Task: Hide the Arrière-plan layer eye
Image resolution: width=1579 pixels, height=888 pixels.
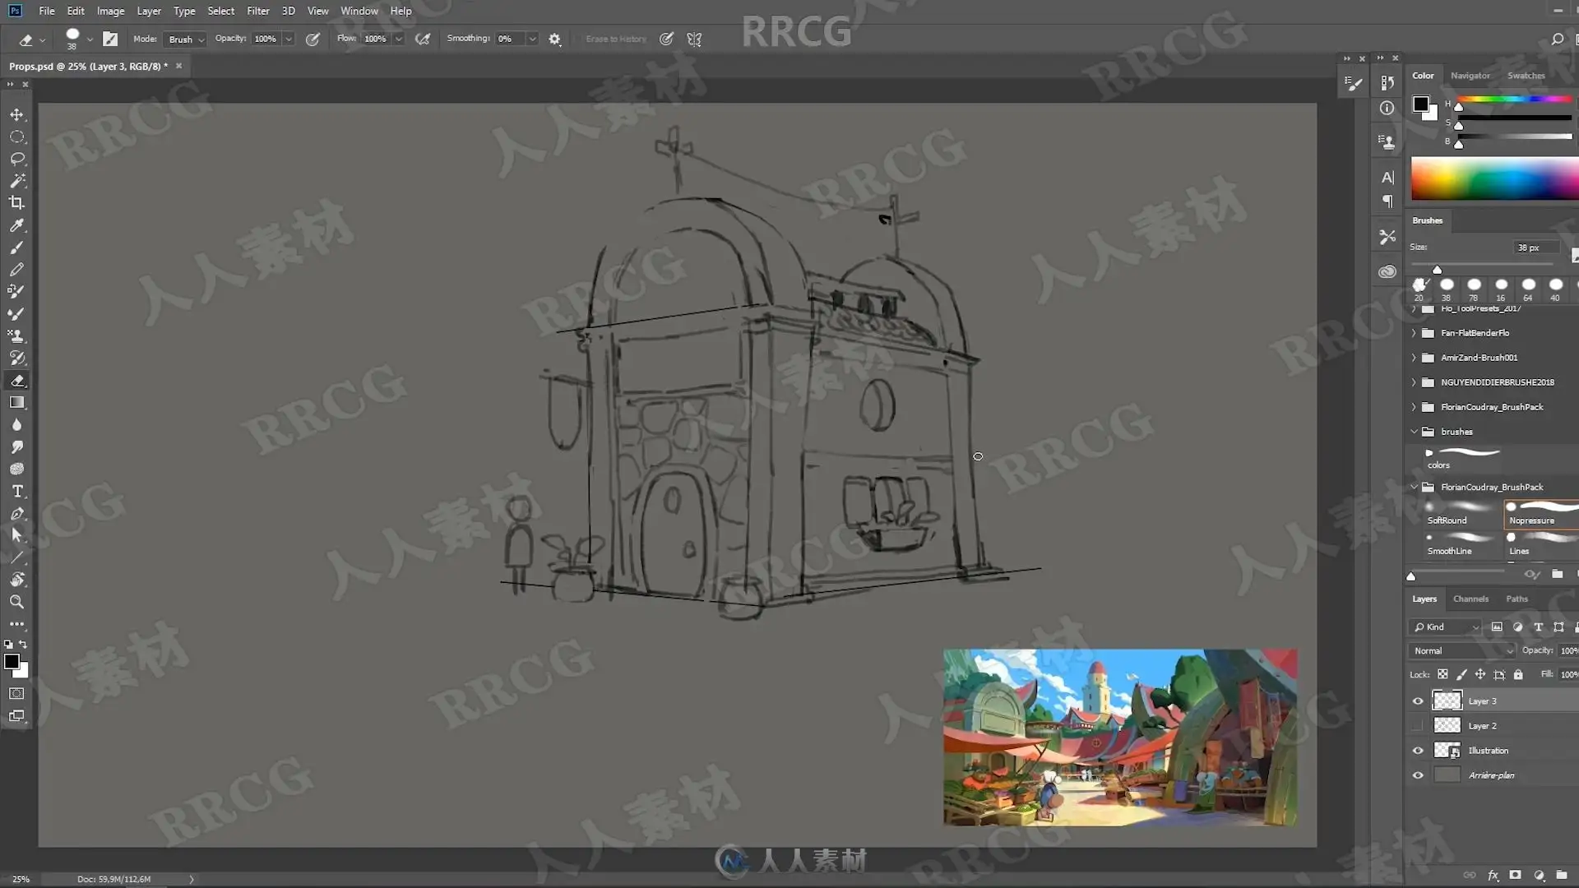Action: click(1418, 775)
